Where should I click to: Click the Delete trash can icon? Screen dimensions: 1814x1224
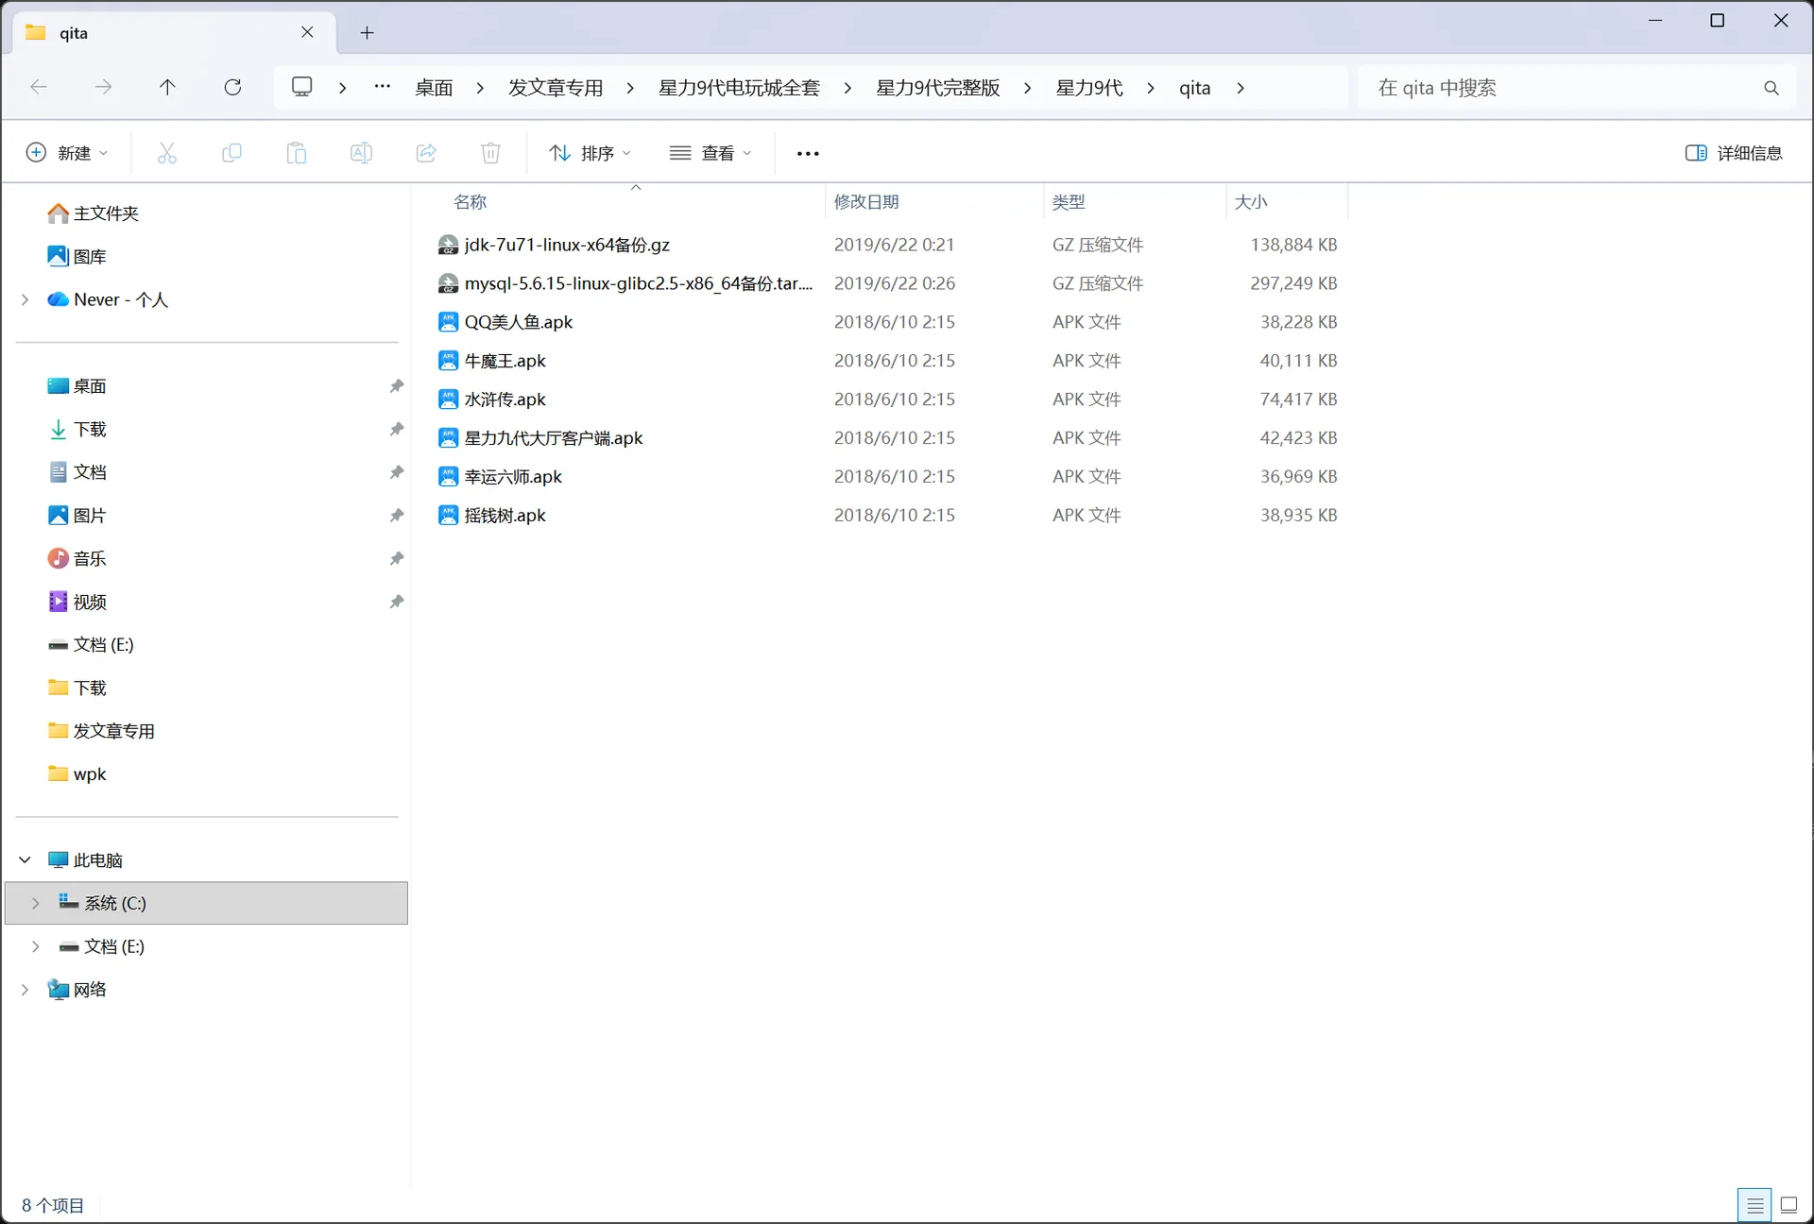490,153
